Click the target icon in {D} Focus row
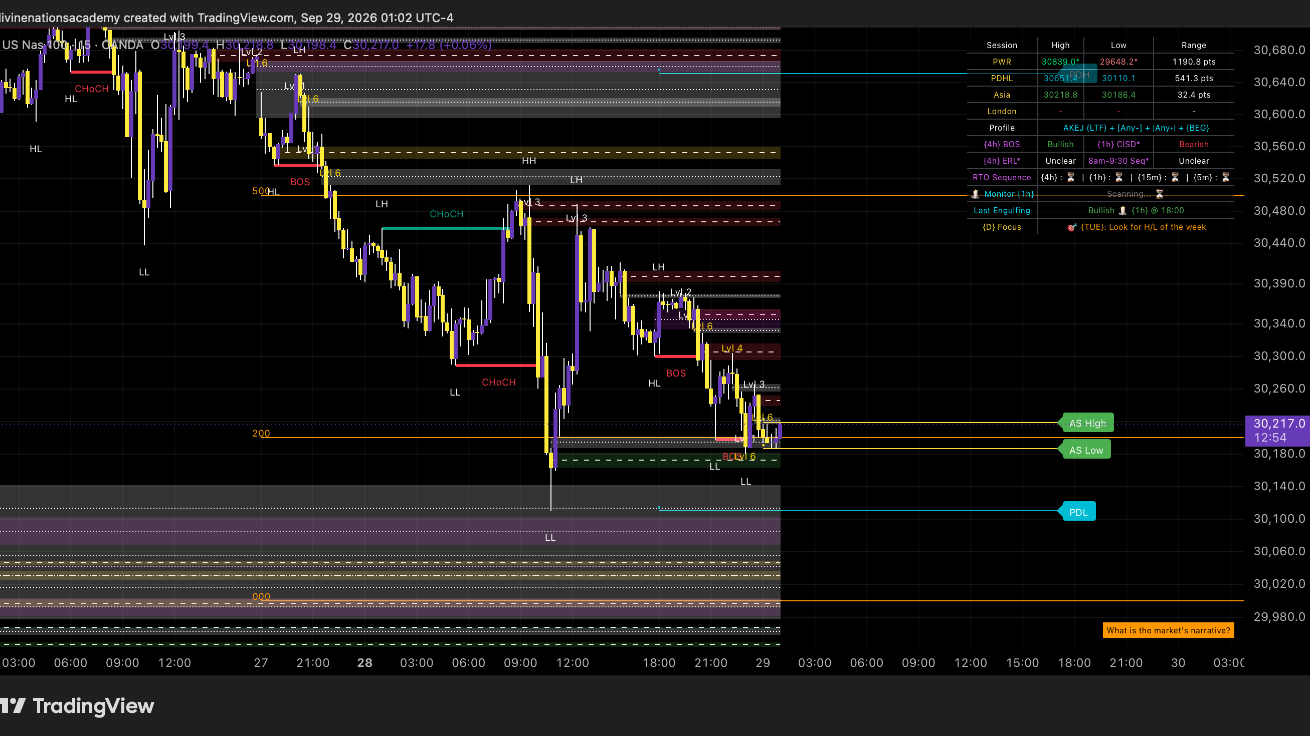The height and width of the screenshot is (736, 1310). coord(1072,227)
